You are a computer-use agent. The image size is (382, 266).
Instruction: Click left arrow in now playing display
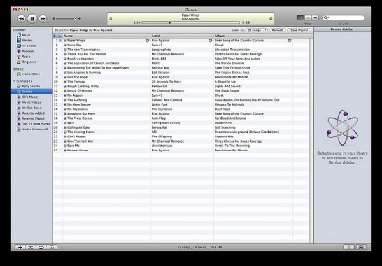click(x=111, y=18)
